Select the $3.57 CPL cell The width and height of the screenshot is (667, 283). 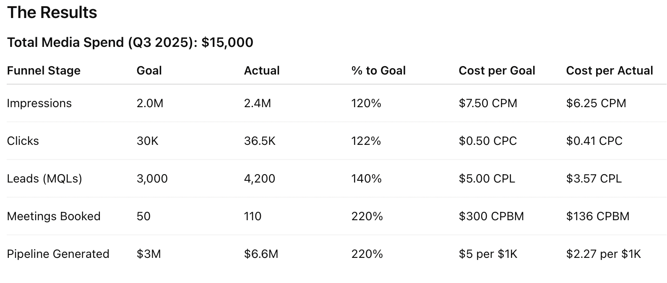(594, 178)
